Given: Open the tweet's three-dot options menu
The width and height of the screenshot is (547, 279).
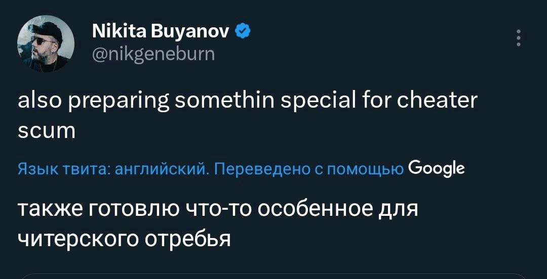Looking at the screenshot, I should (x=518, y=39).
